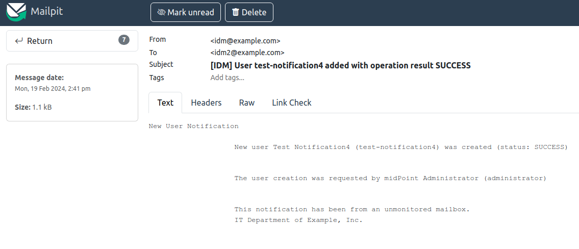Image resolution: width=579 pixels, height=249 pixels.
Task: Select the Link Check tab
Action: tap(291, 103)
